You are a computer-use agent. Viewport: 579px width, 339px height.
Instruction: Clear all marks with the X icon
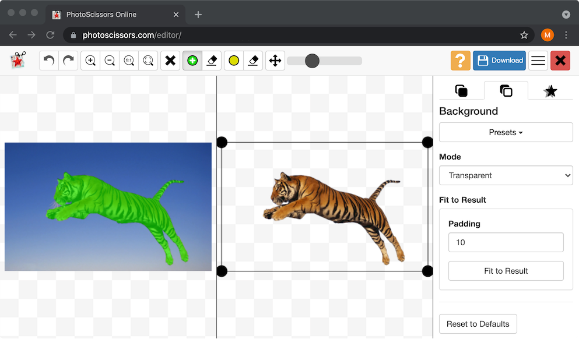click(170, 61)
